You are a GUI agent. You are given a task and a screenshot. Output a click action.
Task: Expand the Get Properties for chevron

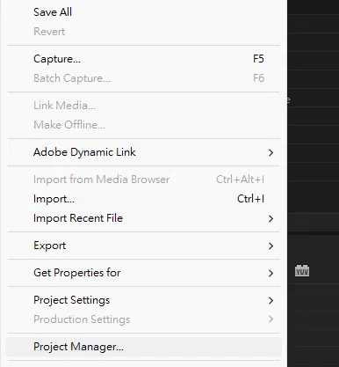pyautogui.click(x=270, y=273)
